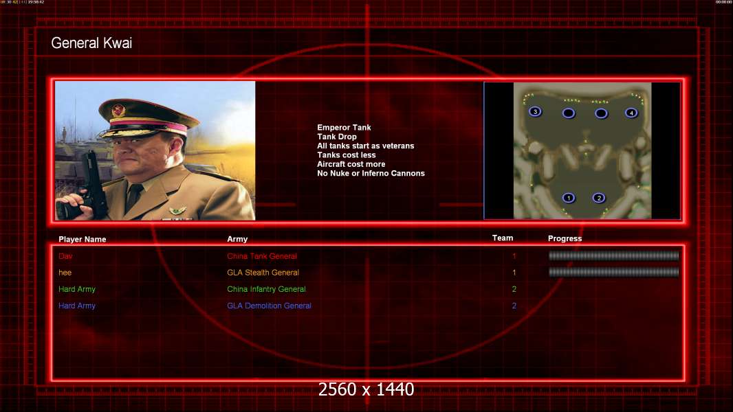Click the General Kwai portrait

(x=155, y=150)
